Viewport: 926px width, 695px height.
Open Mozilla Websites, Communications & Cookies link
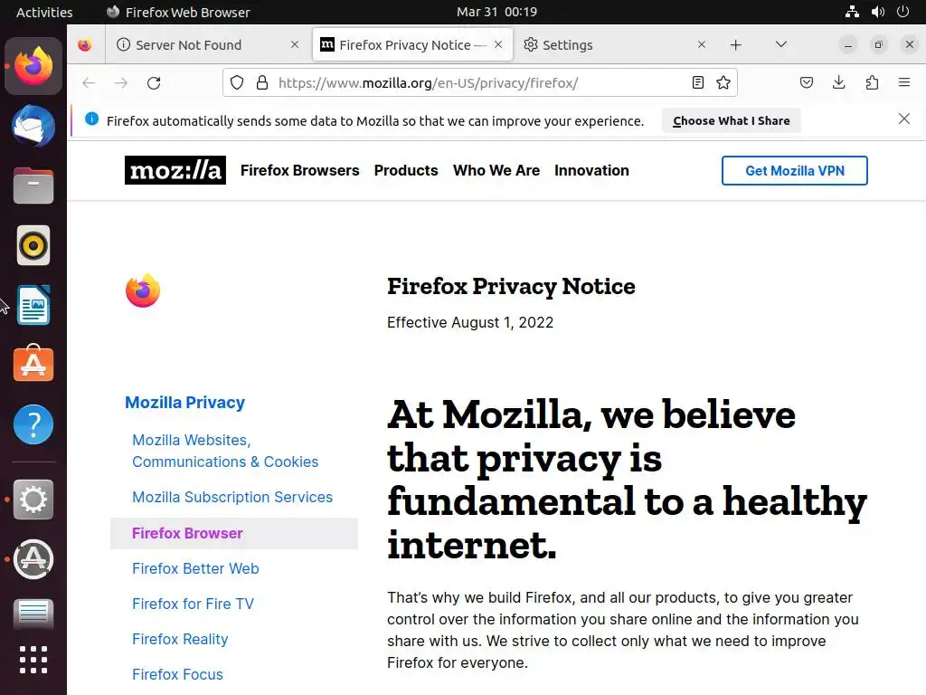tap(225, 451)
